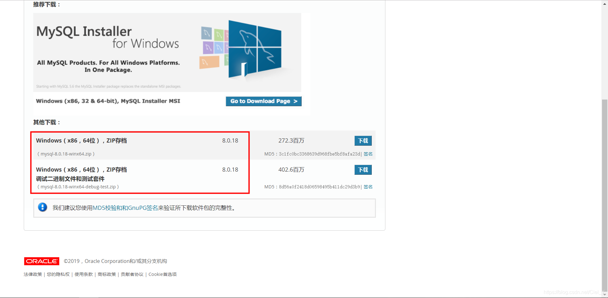Click the blue exclamation info icon
Image resolution: width=608 pixels, height=298 pixels.
[42, 207]
